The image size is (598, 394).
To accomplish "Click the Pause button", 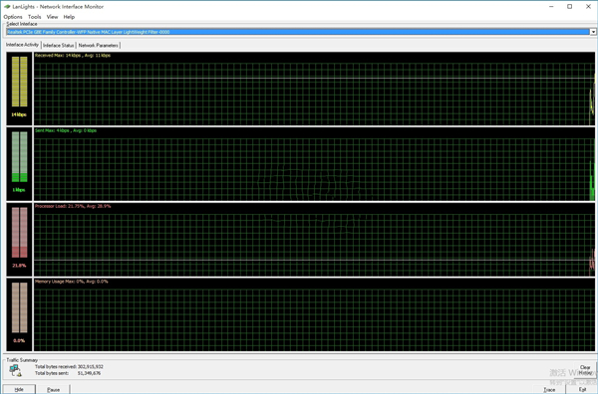I will 54,389.
